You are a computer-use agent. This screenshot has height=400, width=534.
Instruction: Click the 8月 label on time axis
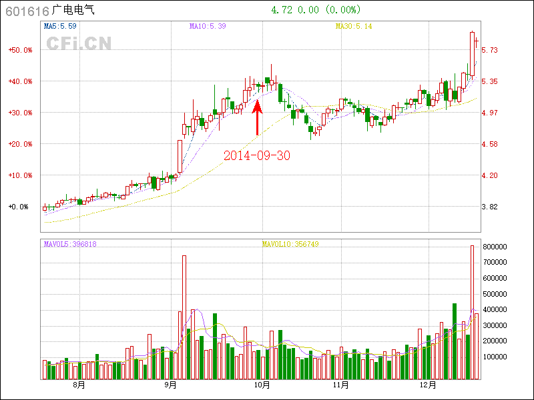[x=79, y=385]
